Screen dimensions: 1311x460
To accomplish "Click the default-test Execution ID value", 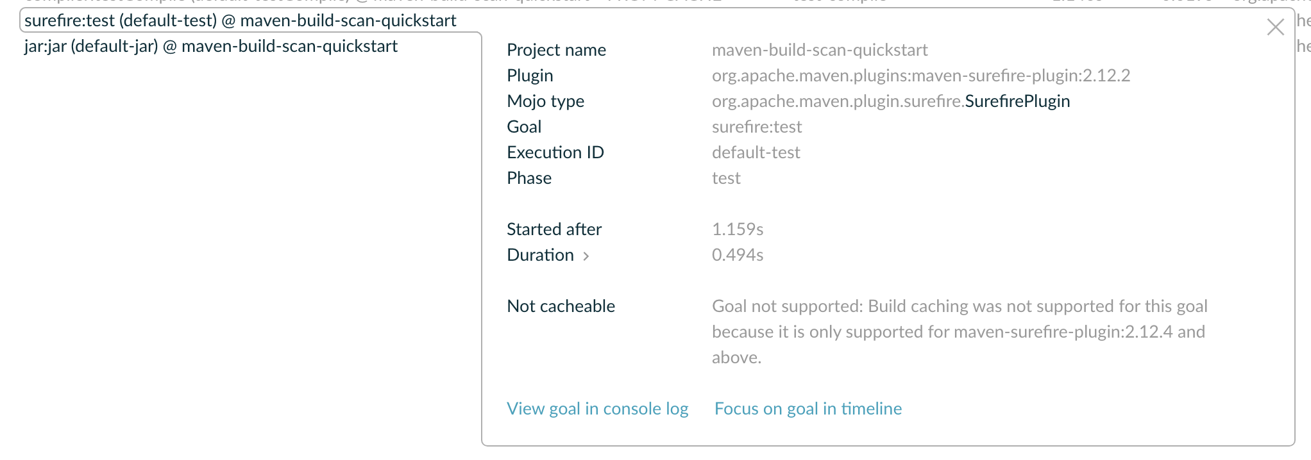I will pos(756,152).
